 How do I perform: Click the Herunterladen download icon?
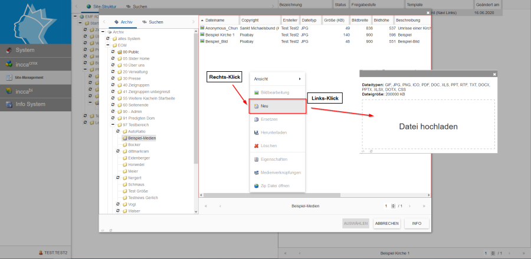[255, 132]
